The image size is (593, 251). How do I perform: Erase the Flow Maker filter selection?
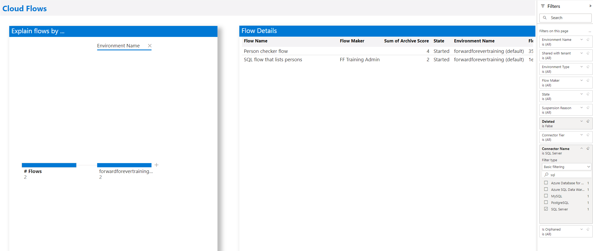click(x=588, y=80)
